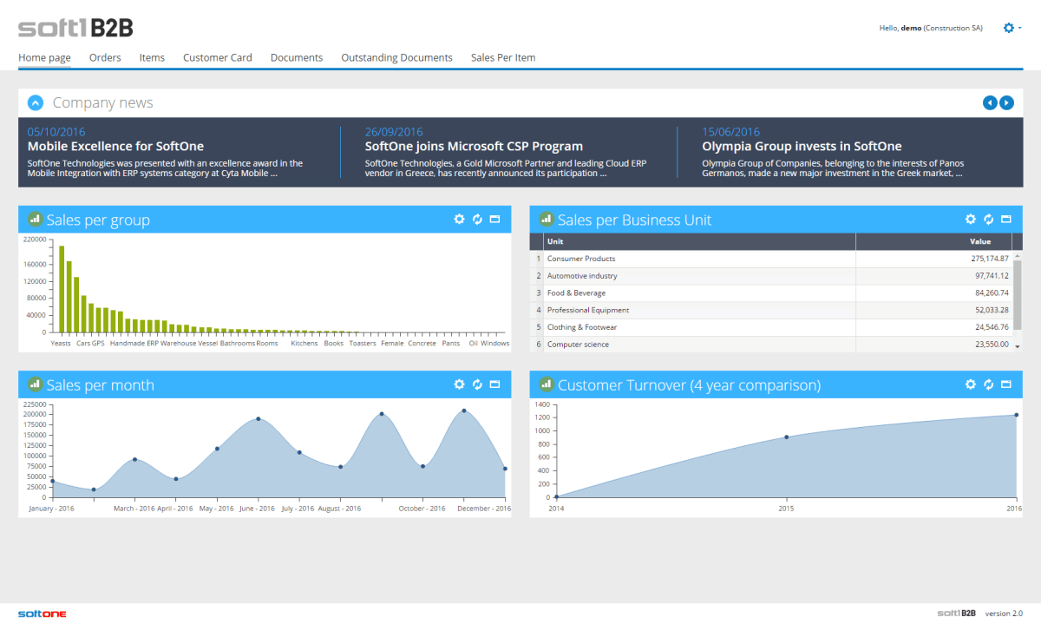1041x624 pixels.
Task: Open settings for the Sales per group widget
Action: [x=459, y=220]
